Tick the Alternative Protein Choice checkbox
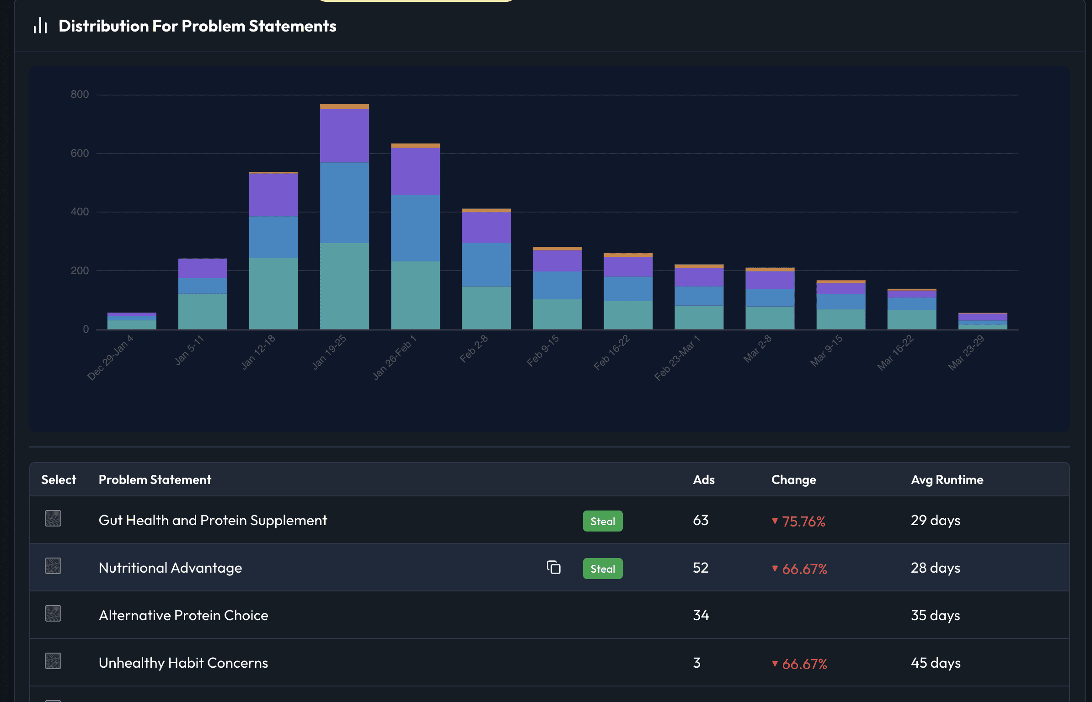1092x702 pixels. (x=53, y=614)
